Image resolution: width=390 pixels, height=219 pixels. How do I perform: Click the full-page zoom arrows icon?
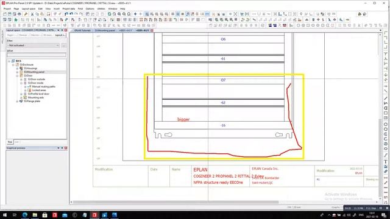[x=235, y=14]
